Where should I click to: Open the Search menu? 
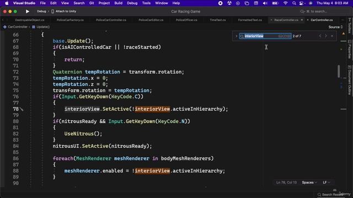coord(79,3)
